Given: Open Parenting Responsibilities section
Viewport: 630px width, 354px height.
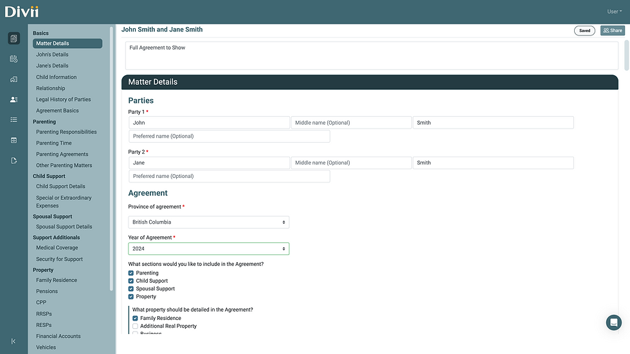Looking at the screenshot, I should point(66,132).
